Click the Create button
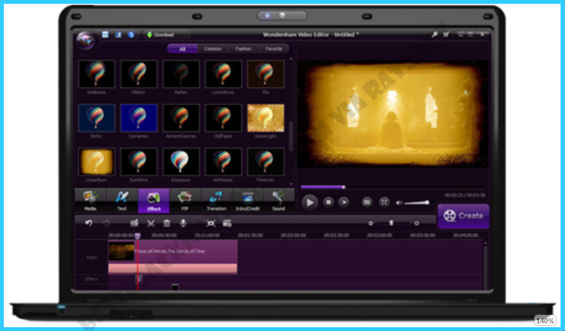565x331 pixels. pos(463,216)
